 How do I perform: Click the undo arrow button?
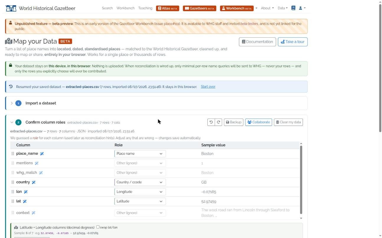pyautogui.click(x=211, y=122)
